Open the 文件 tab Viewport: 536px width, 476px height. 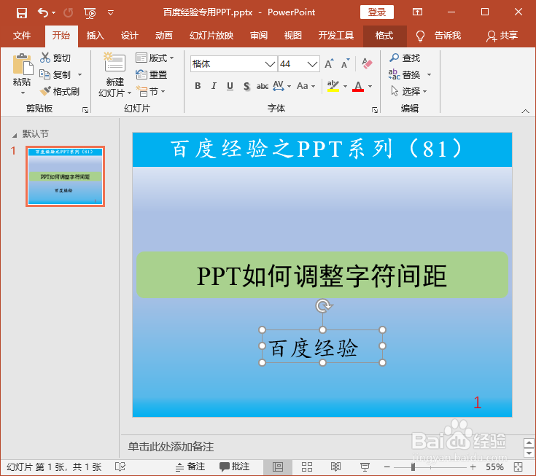(22, 36)
